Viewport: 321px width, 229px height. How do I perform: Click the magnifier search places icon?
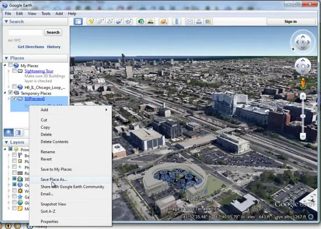coord(8,133)
